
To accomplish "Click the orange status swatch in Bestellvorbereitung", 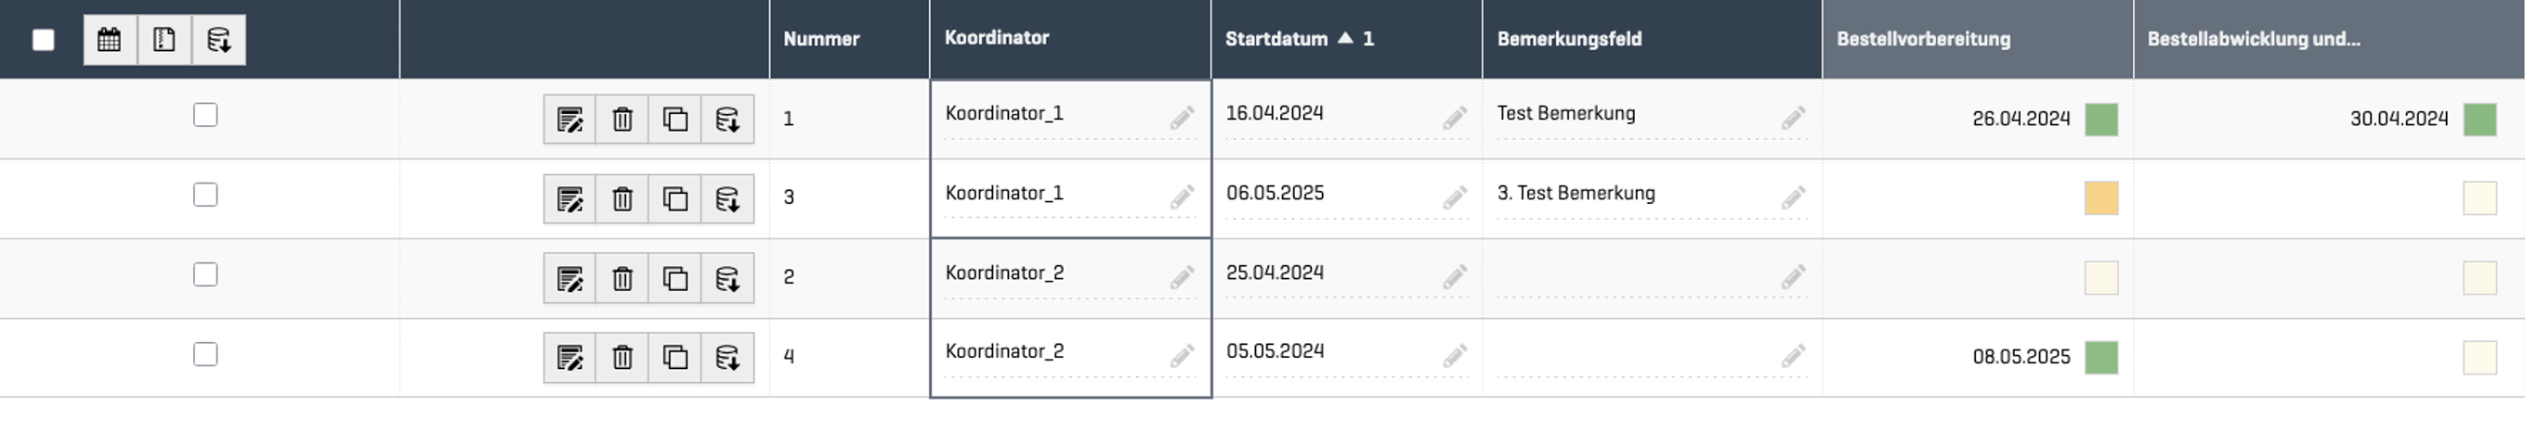I will 2100,198.
